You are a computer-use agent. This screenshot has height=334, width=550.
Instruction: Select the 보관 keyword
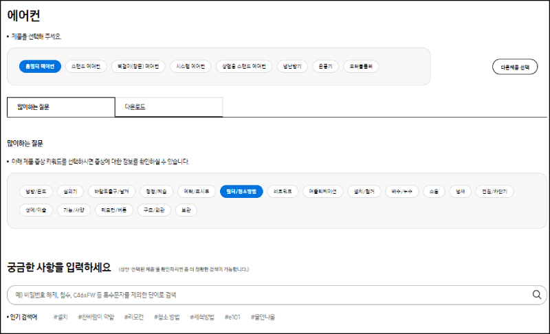(186, 210)
